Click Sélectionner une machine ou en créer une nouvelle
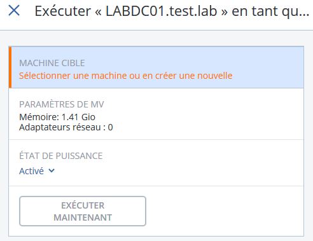Image resolution: width=313 pixels, height=241 pixels. click(x=126, y=76)
